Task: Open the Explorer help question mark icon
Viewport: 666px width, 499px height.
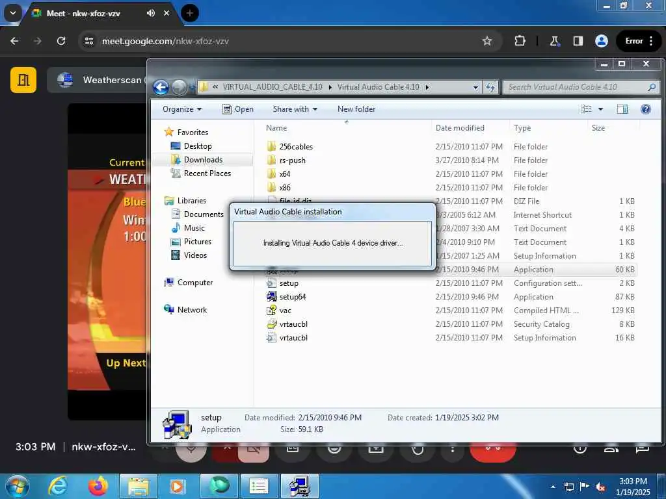Action: [646, 109]
